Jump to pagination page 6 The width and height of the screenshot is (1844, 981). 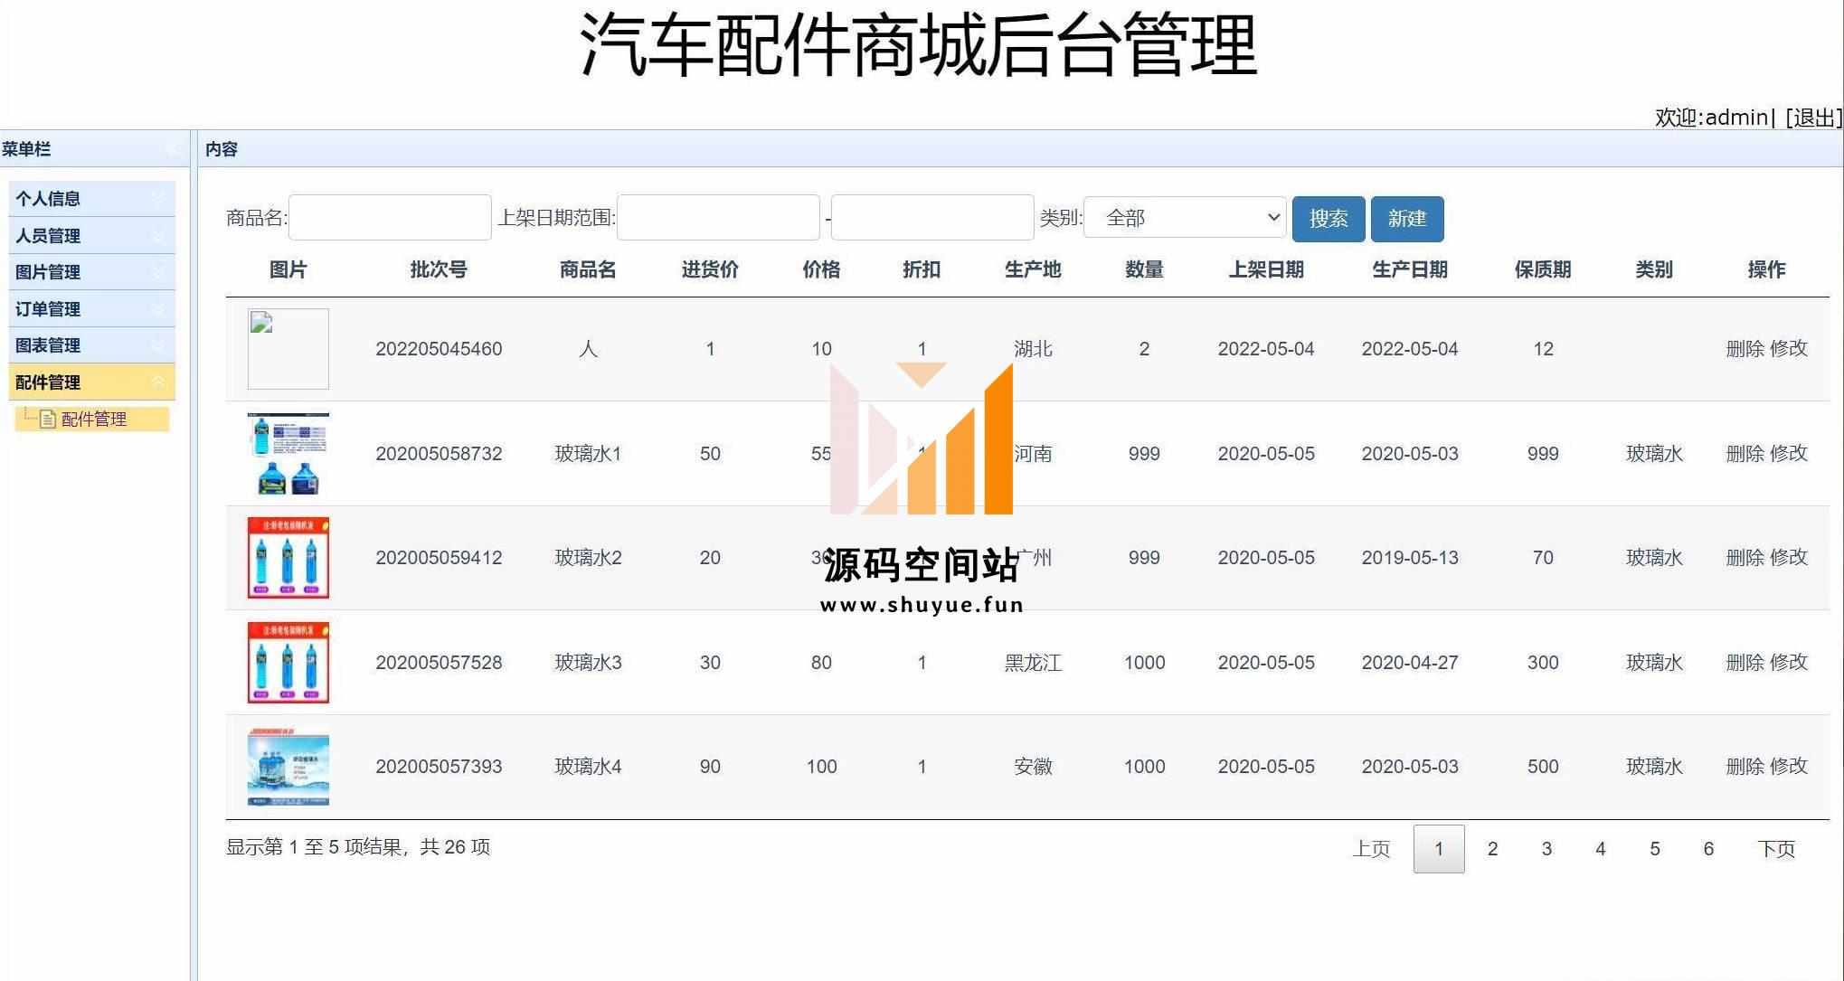coord(1708,849)
